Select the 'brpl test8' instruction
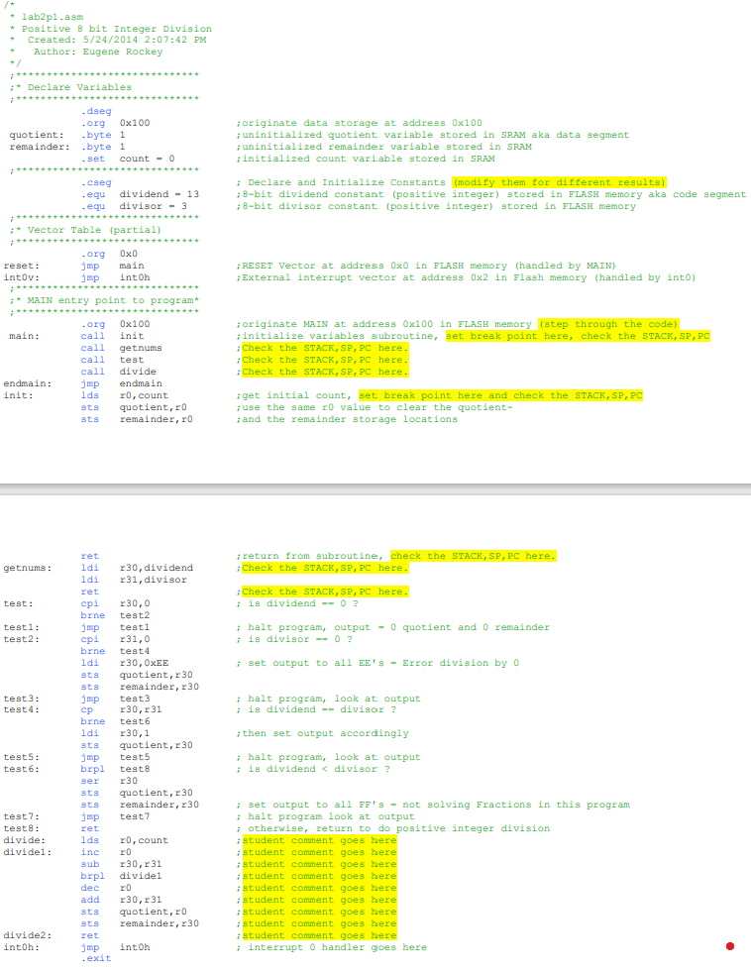 point(115,769)
